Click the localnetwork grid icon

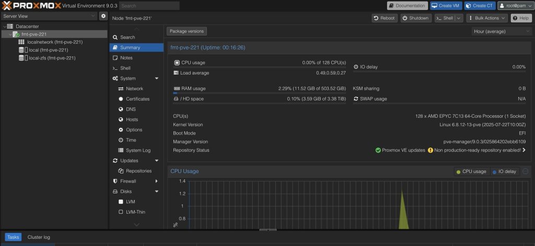(x=21, y=42)
